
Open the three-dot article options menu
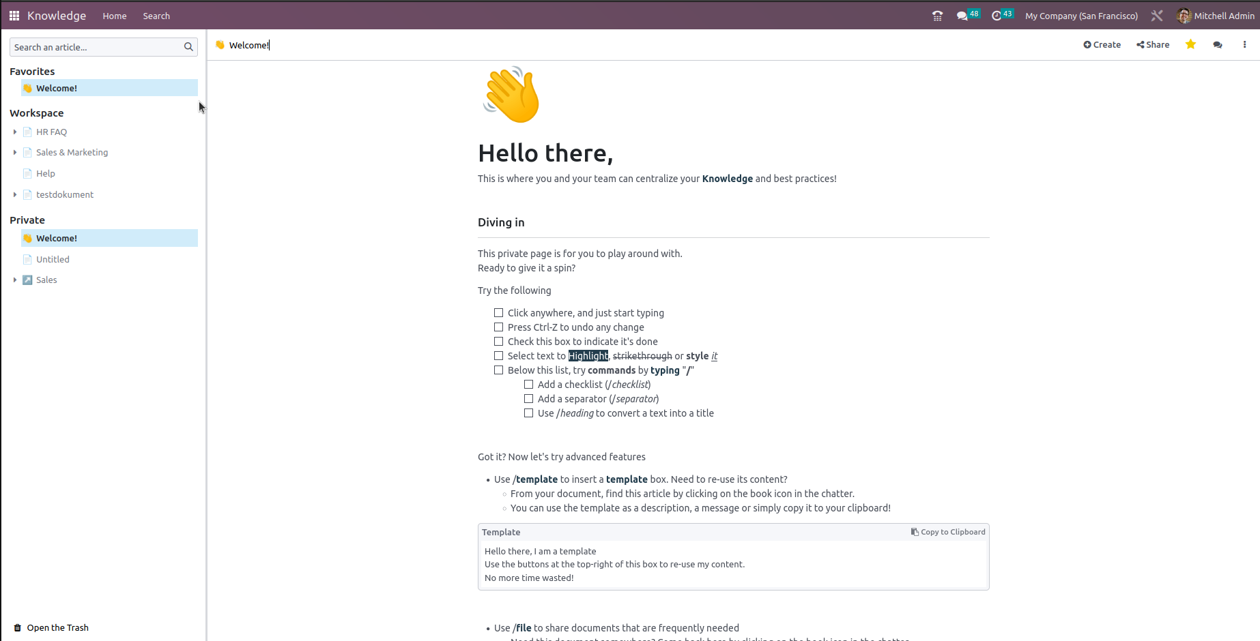pos(1244,44)
